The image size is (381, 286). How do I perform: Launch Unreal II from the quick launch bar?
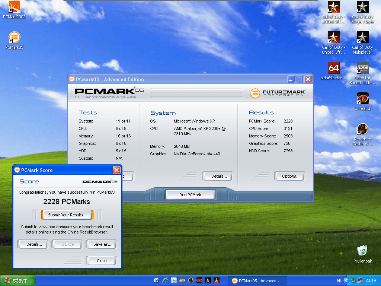pyautogui.click(x=199, y=280)
